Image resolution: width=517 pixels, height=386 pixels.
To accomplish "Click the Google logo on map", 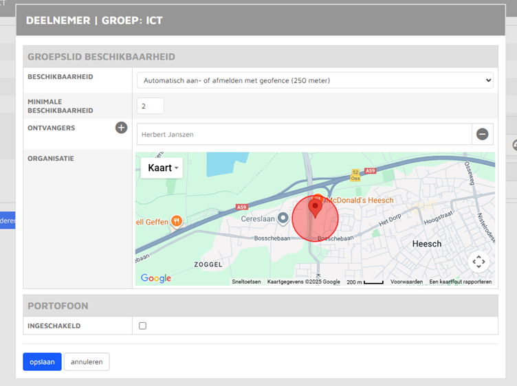I will point(156,278).
